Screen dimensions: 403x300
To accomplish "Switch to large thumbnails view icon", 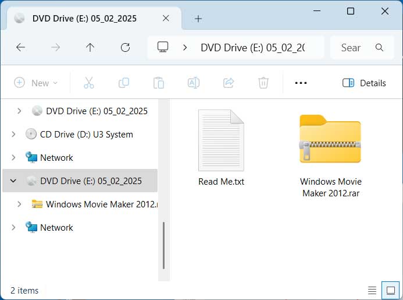I will coord(391,291).
